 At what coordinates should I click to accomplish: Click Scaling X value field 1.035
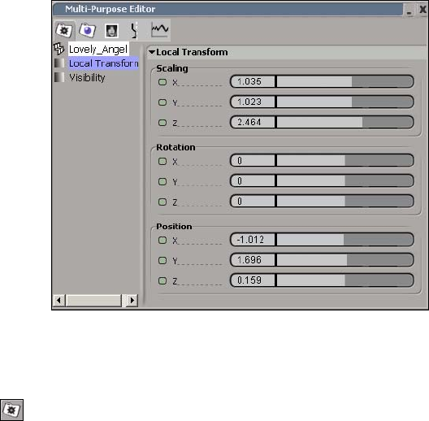coord(253,81)
